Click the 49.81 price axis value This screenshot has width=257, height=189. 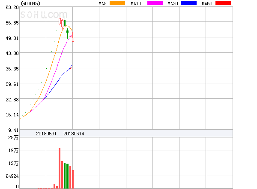pos(12,38)
